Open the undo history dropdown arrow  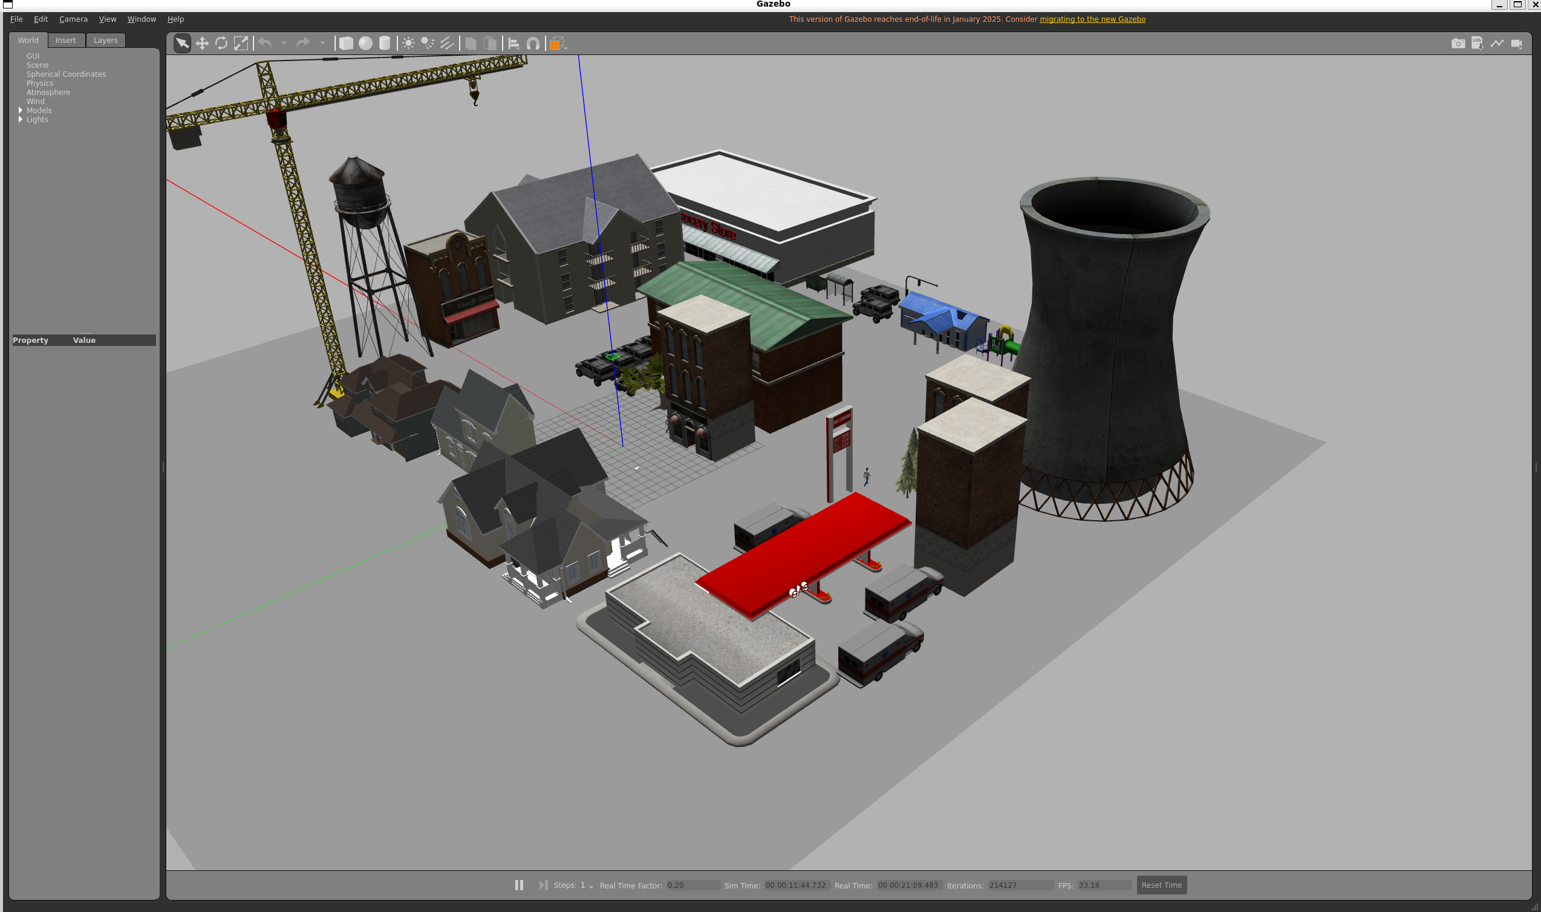click(x=284, y=43)
